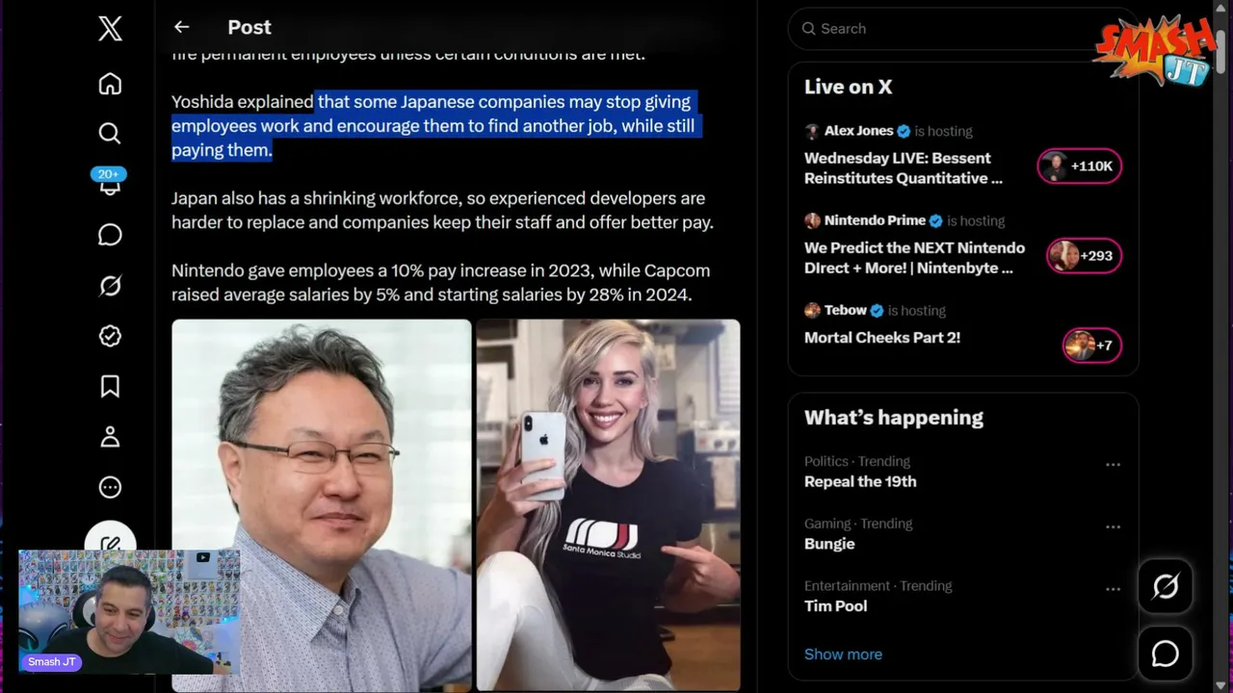Screen dimensions: 1233x693
Task: Open the Bookmarks icon
Action: pyautogui.click(x=110, y=386)
